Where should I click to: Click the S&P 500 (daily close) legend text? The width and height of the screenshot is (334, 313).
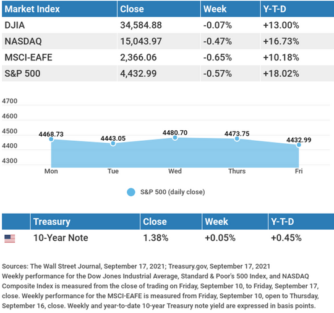[x=173, y=192]
